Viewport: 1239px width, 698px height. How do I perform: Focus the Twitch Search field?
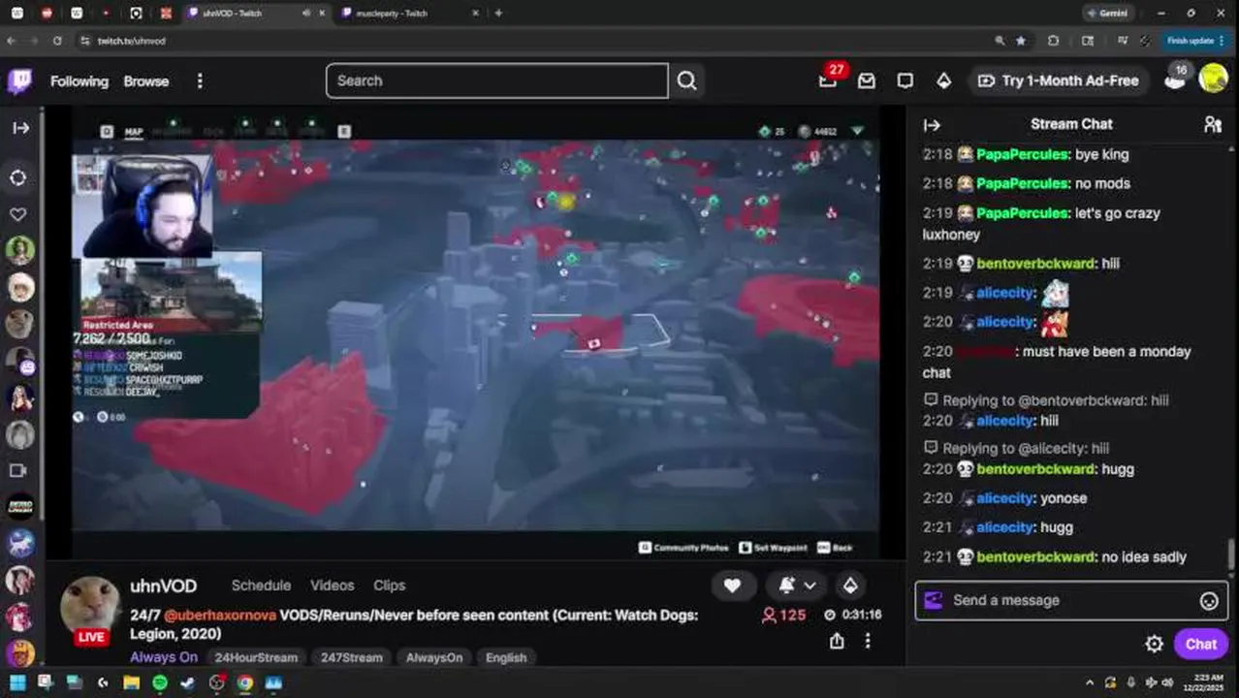[x=497, y=81]
